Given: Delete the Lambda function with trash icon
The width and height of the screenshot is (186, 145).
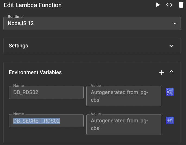Looking at the screenshot, I should (181, 5).
